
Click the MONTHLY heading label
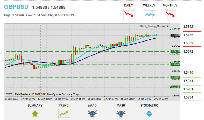170,5
